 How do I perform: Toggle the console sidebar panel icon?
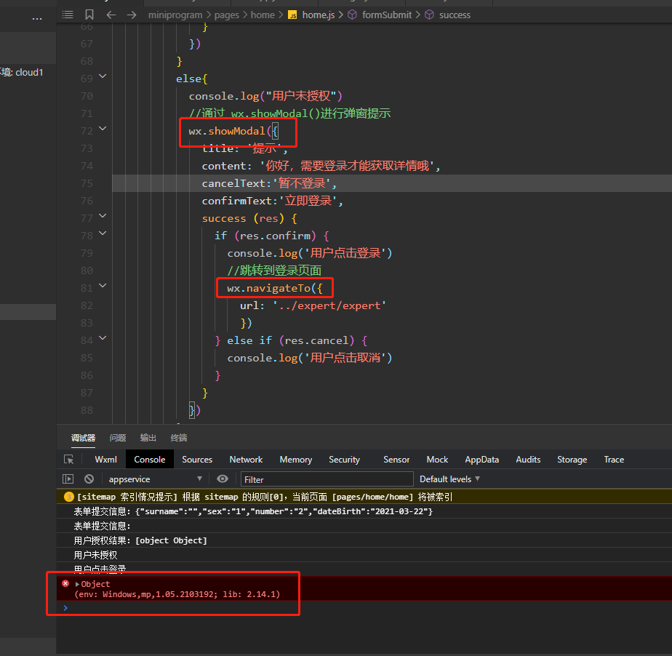(68, 479)
